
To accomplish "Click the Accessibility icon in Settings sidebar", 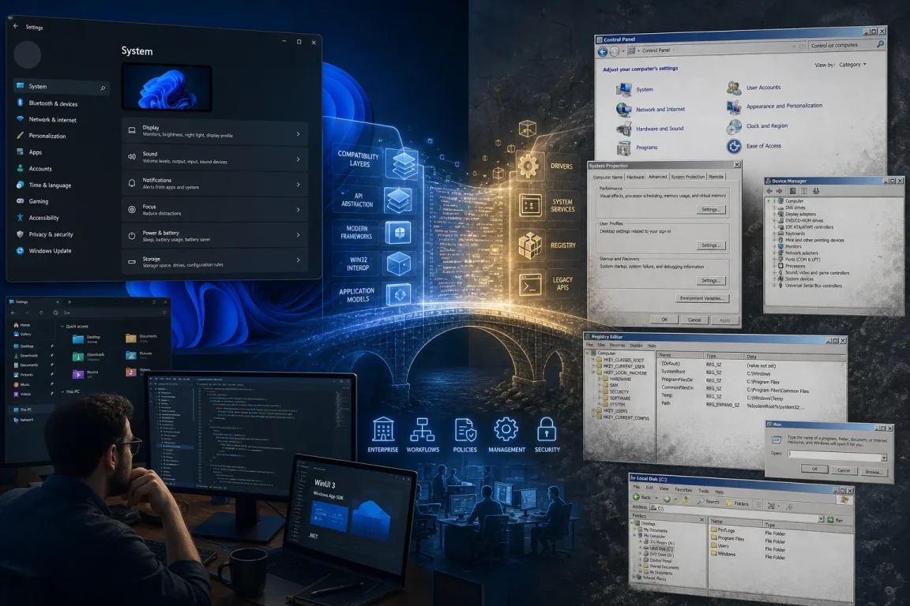I will (x=20, y=218).
